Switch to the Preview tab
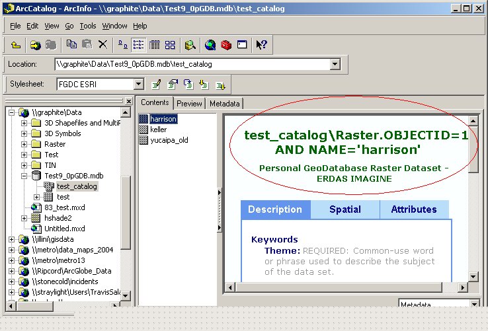Viewport: 488px width, 331px height. pos(189,104)
